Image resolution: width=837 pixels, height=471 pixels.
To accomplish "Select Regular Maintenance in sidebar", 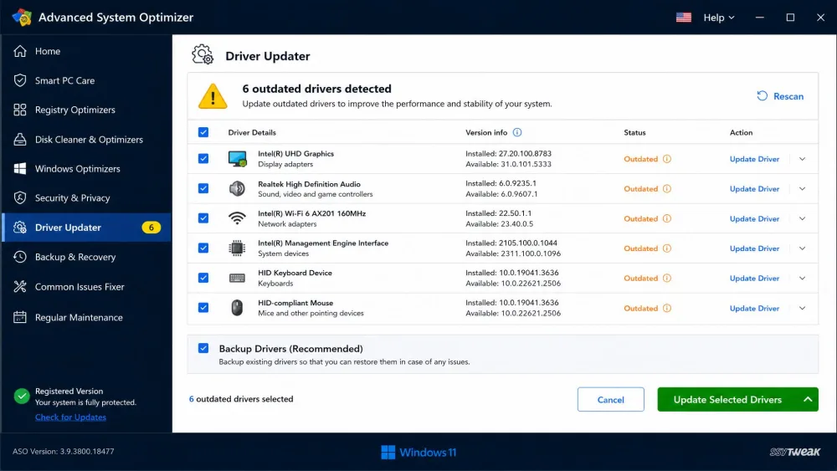I will coord(86,317).
